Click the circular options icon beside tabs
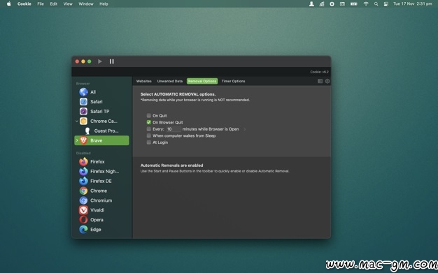The width and height of the screenshot is (438, 273). point(327,81)
